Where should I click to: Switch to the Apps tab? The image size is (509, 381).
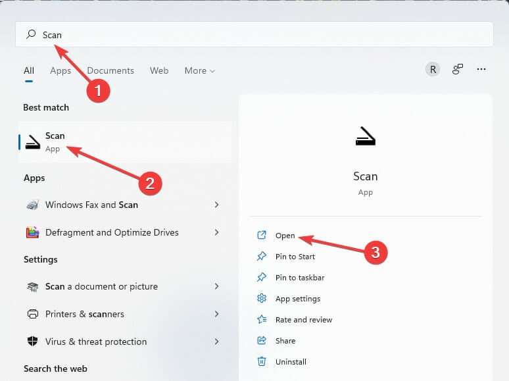coord(61,70)
